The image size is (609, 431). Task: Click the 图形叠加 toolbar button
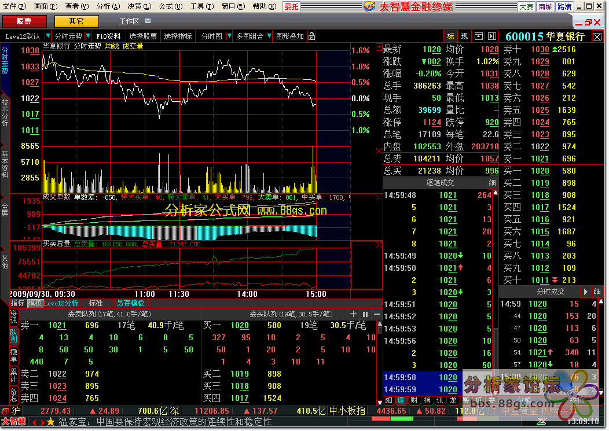(290, 36)
